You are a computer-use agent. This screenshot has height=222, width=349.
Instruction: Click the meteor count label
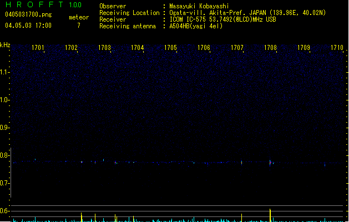79,17
